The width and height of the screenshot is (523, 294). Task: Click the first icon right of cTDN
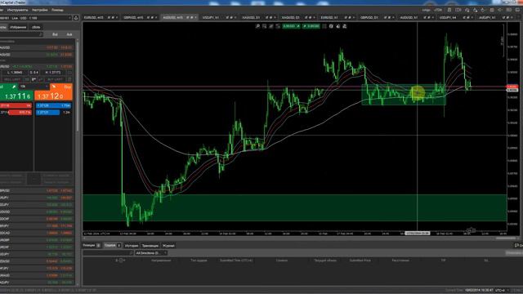(x=449, y=10)
